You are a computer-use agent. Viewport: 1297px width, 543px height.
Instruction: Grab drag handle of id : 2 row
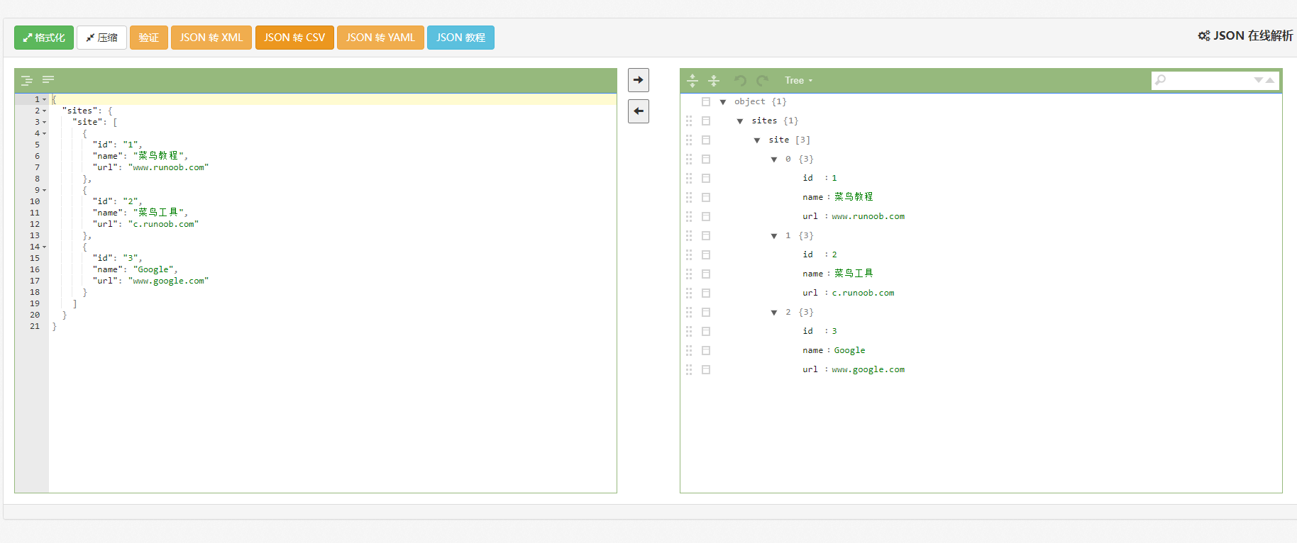pos(689,255)
